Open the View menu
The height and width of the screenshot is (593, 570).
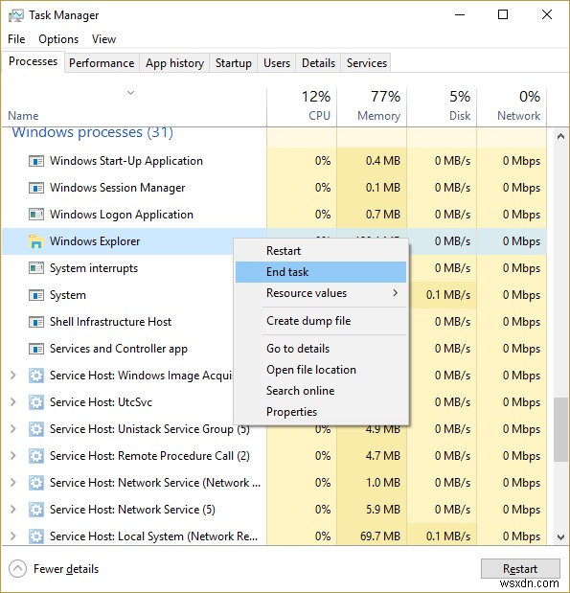pyautogui.click(x=103, y=39)
